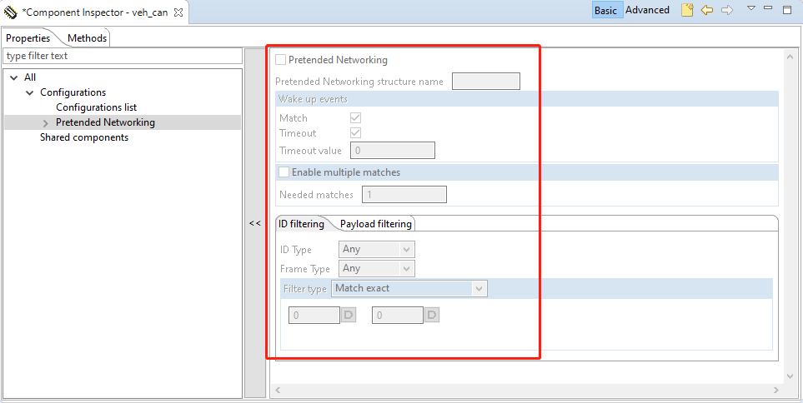Switch to Advanced view mode
Image resolution: width=803 pixels, height=403 pixels.
coord(647,10)
